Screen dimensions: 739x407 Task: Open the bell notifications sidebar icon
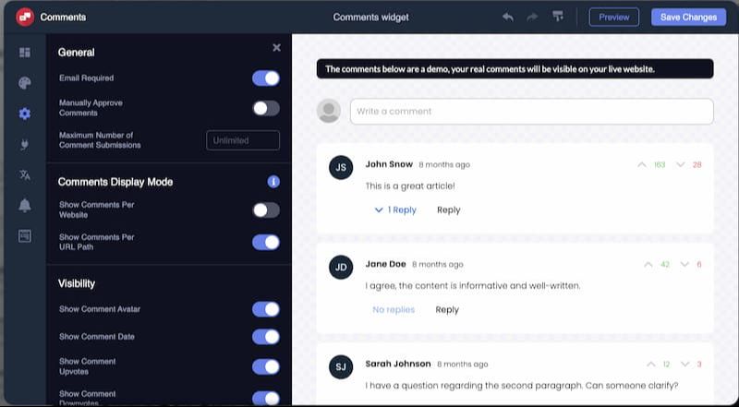(x=25, y=206)
